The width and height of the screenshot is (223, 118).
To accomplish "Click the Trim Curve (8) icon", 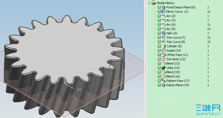I will pyautogui.click(x=164, y=42).
